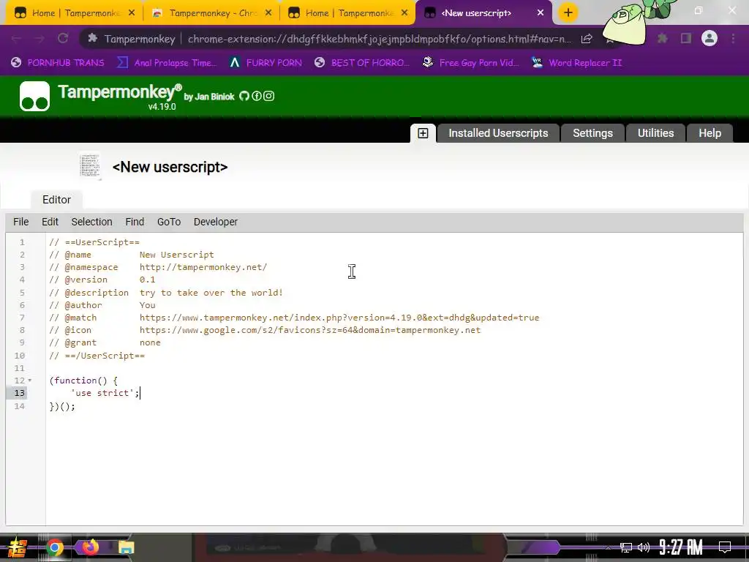Open the Edit menu in the editor
Image resolution: width=749 pixels, height=562 pixels.
[x=50, y=222]
